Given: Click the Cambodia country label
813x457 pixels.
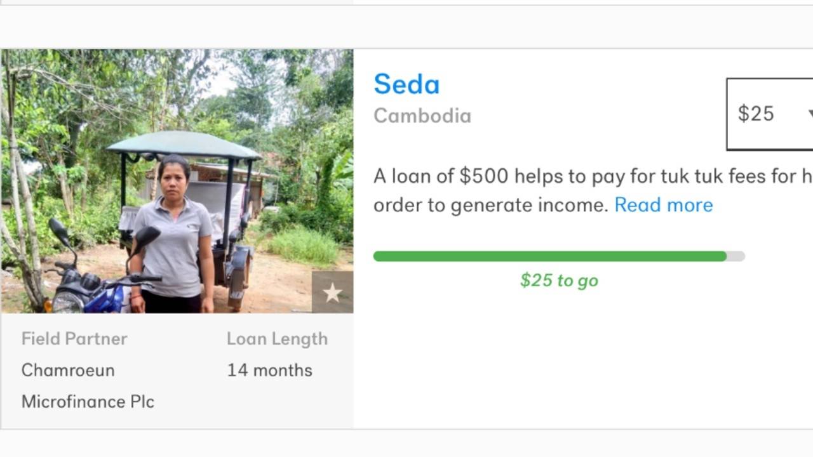Looking at the screenshot, I should click(x=422, y=116).
